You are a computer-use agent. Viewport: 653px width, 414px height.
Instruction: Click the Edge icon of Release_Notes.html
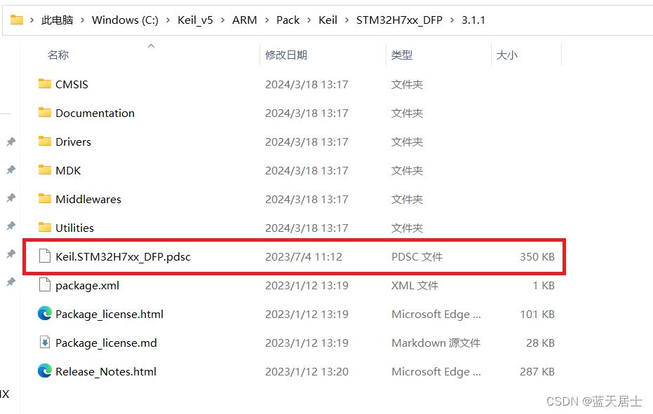tap(45, 371)
